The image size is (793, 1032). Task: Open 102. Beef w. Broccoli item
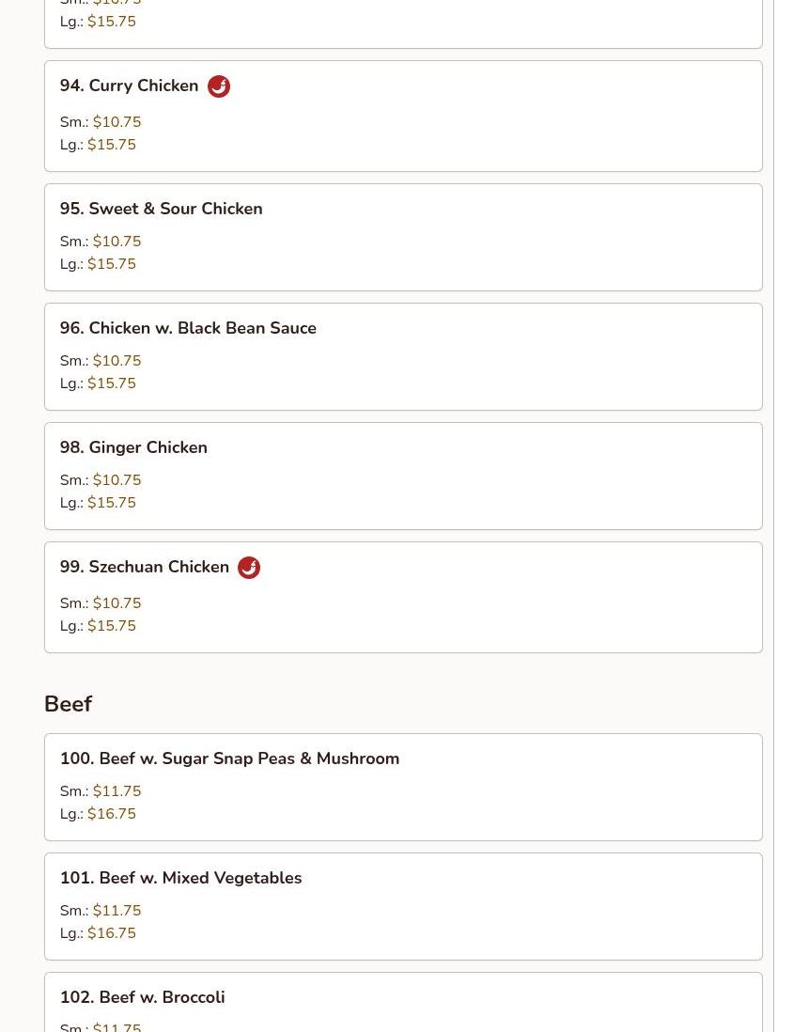[142, 997]
